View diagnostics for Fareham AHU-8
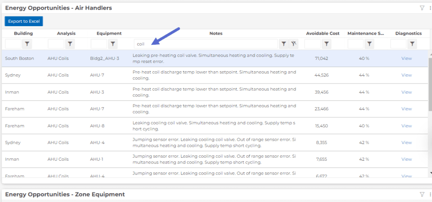432x202 pixels. (406, 126)
